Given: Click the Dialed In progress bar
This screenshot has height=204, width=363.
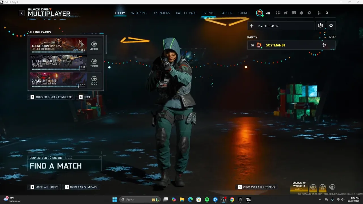Looking at the screenshot, I should pyautogui.click(x=58, y=87).
